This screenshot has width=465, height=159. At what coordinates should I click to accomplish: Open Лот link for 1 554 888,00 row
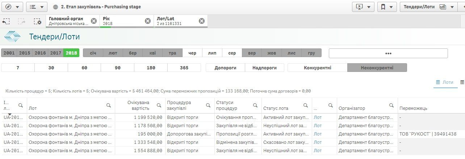coord(318,150)
